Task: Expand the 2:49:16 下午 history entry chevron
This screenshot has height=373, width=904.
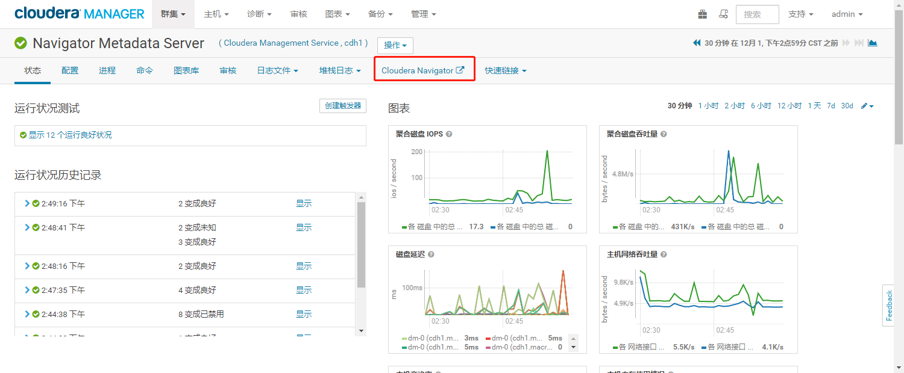Action: pyautogui.click(x=27, y=203)
